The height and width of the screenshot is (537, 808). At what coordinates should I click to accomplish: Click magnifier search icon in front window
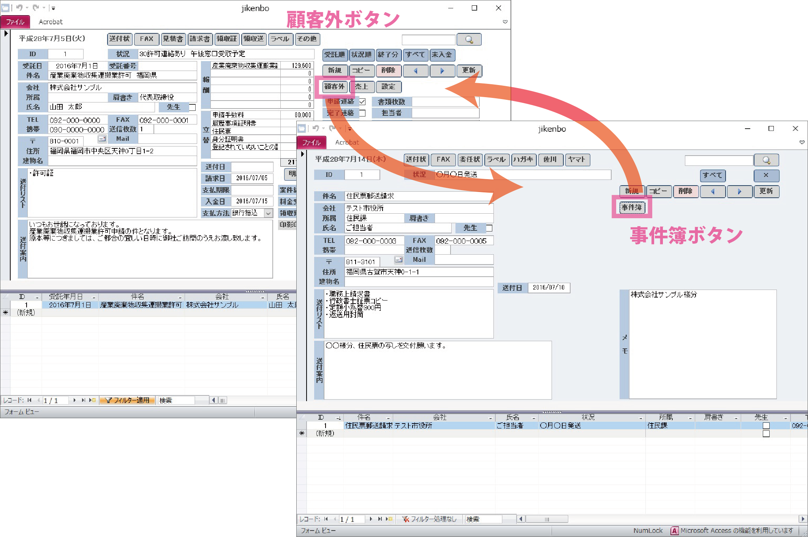(766, 160)
